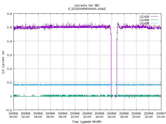Click the 200906 10:00 x-axis tick label
Screen dimensions: 166x124
(75, 115)
